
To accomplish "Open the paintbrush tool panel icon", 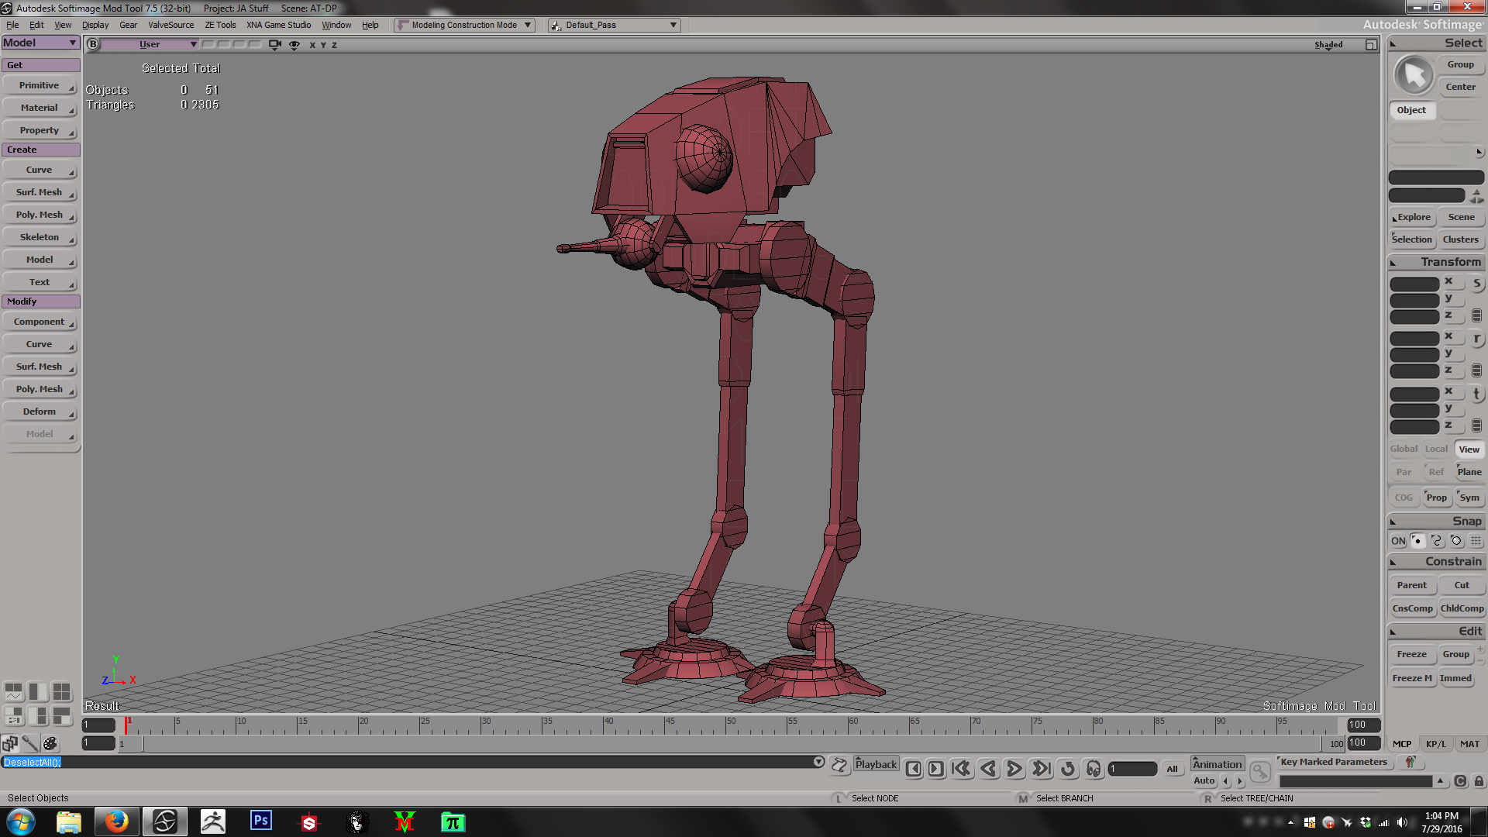I will tap(29, 743).
